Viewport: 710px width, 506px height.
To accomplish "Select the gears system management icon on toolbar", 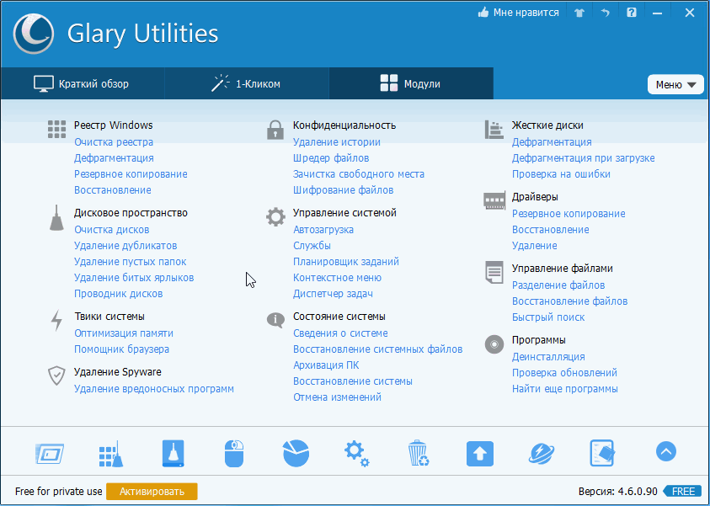I will (356, 453).
